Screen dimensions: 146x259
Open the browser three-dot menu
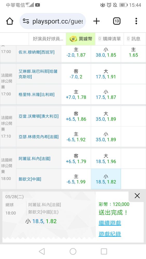136,21
